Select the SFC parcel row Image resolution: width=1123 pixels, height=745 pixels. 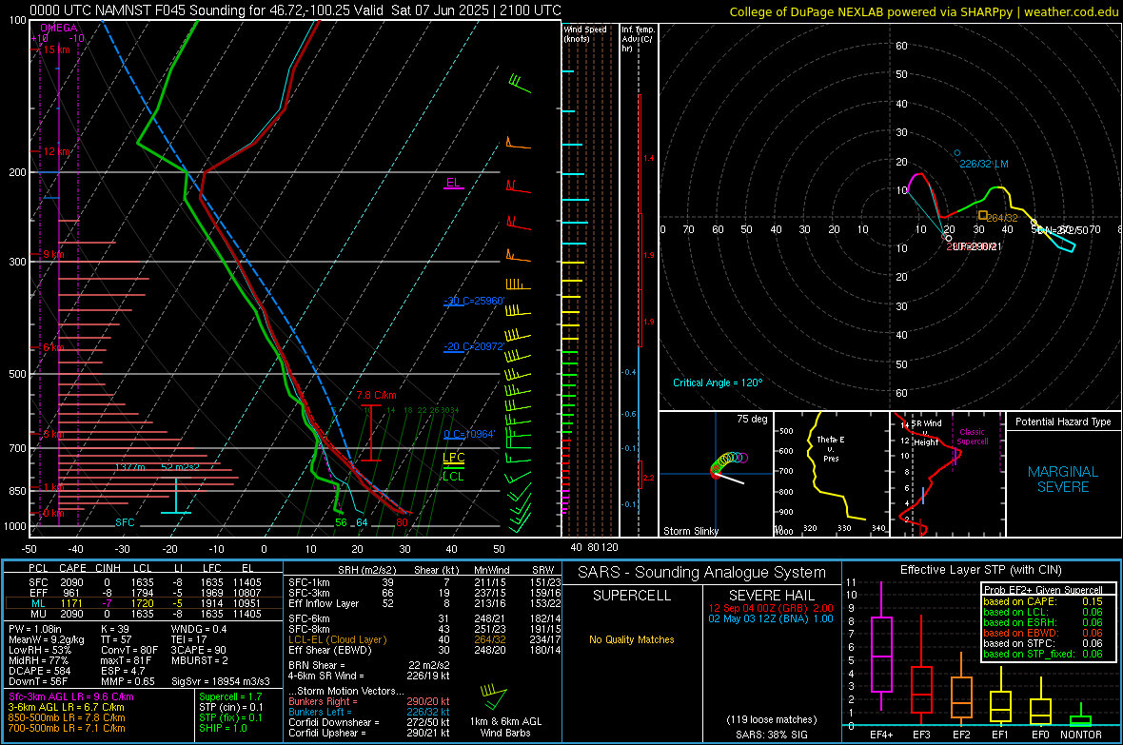click(x=145, y=582)
